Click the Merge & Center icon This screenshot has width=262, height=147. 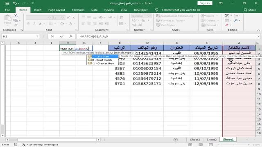121,24
